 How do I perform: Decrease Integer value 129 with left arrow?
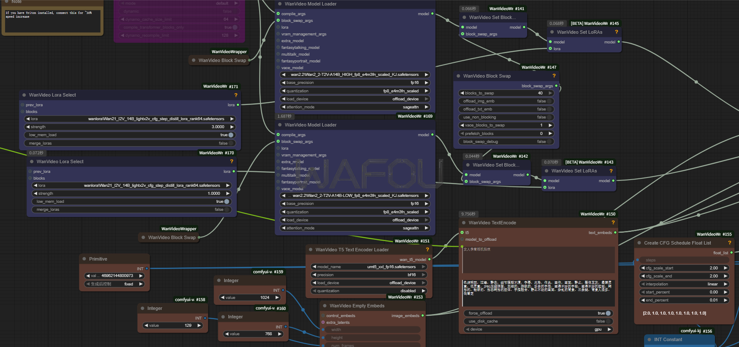[146, 325]
